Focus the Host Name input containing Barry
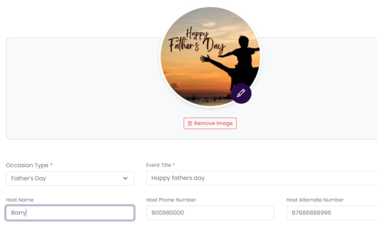377x230 pixels. pyautogui.click(x=70, y=213)
